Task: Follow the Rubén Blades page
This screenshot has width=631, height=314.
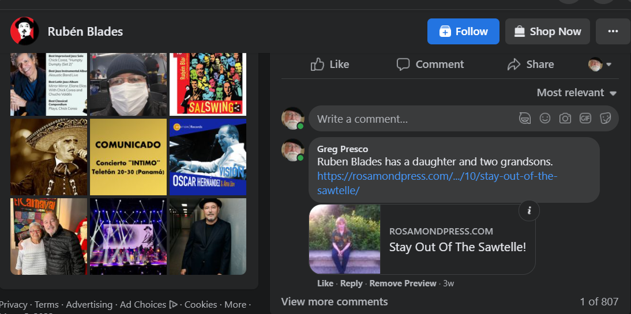Action: (463, 32)
